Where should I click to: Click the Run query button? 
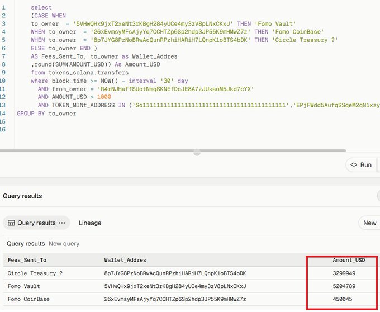click(x=361, y=165)
